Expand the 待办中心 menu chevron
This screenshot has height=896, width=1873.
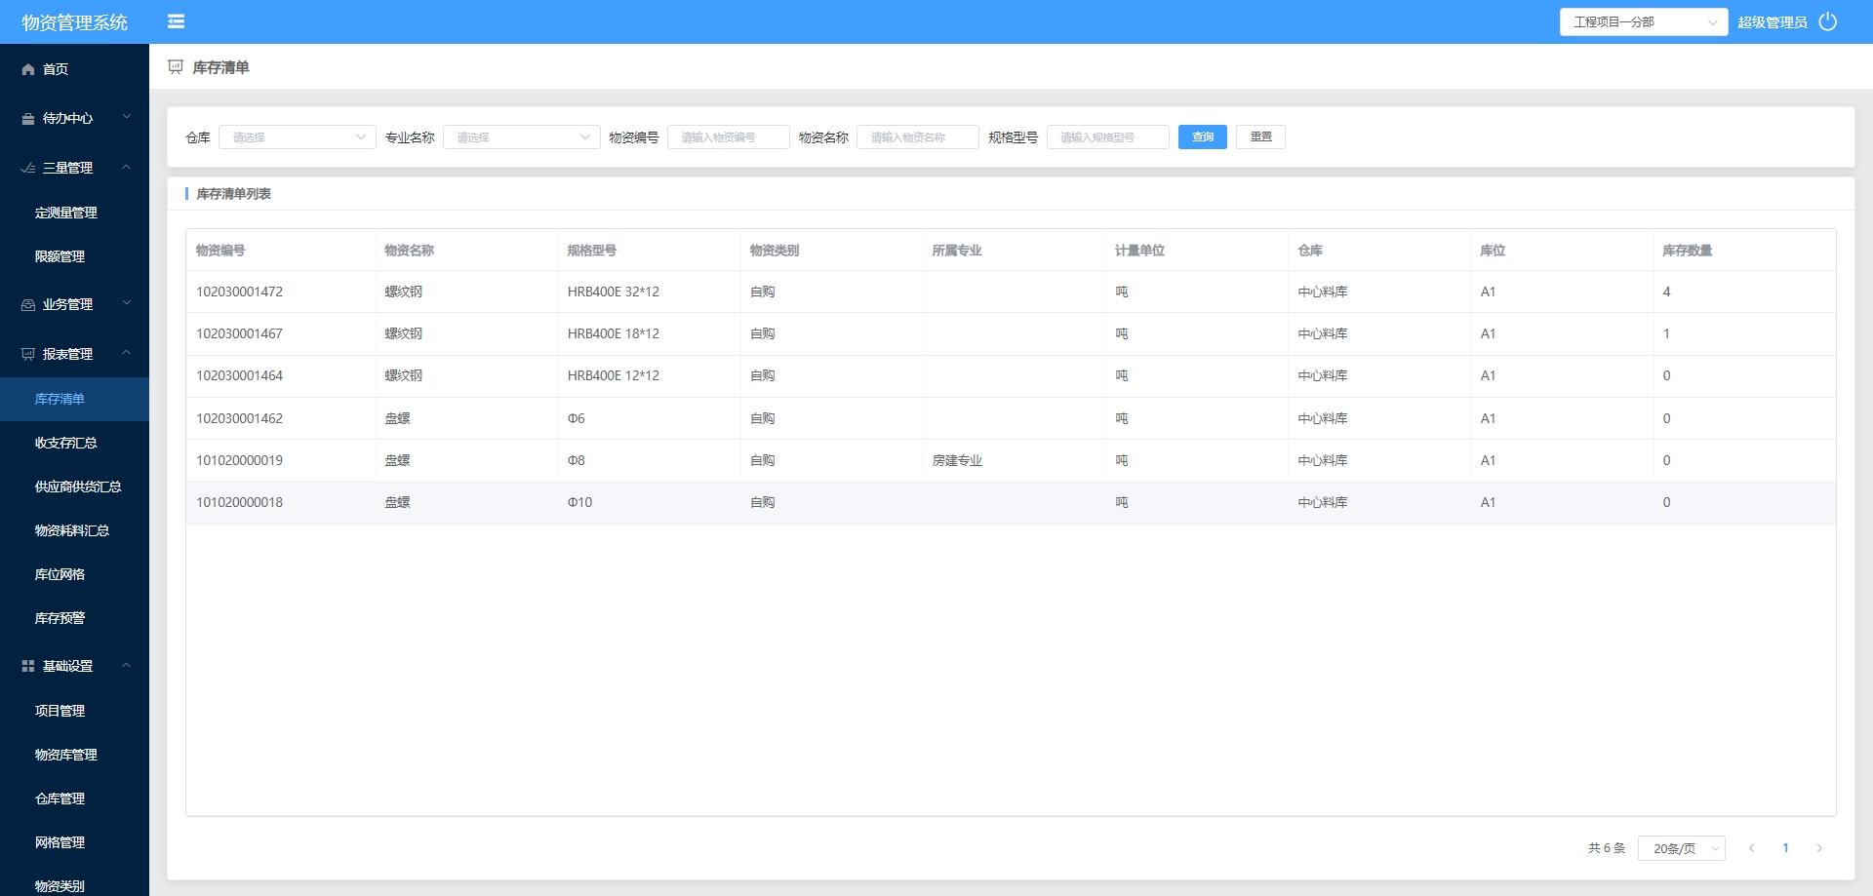pyautogui.click(x=126, y=117)
